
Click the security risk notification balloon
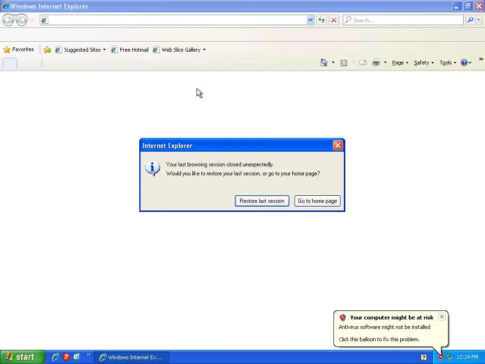pyautogui.click(x=391, y=329)
